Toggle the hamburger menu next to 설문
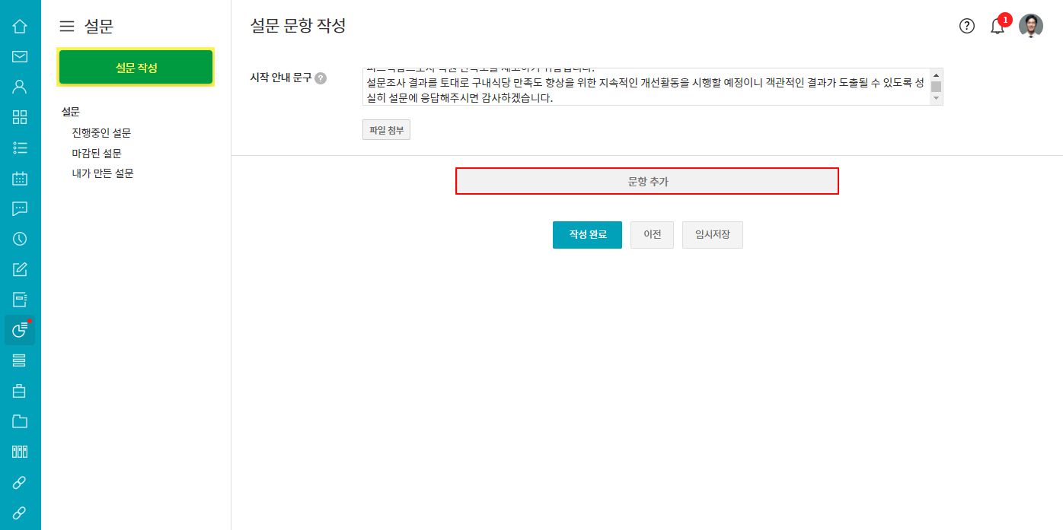Image resolution: width=1063 pixels, height=530 pixels. pyautogui.click(x=67, y=27)
